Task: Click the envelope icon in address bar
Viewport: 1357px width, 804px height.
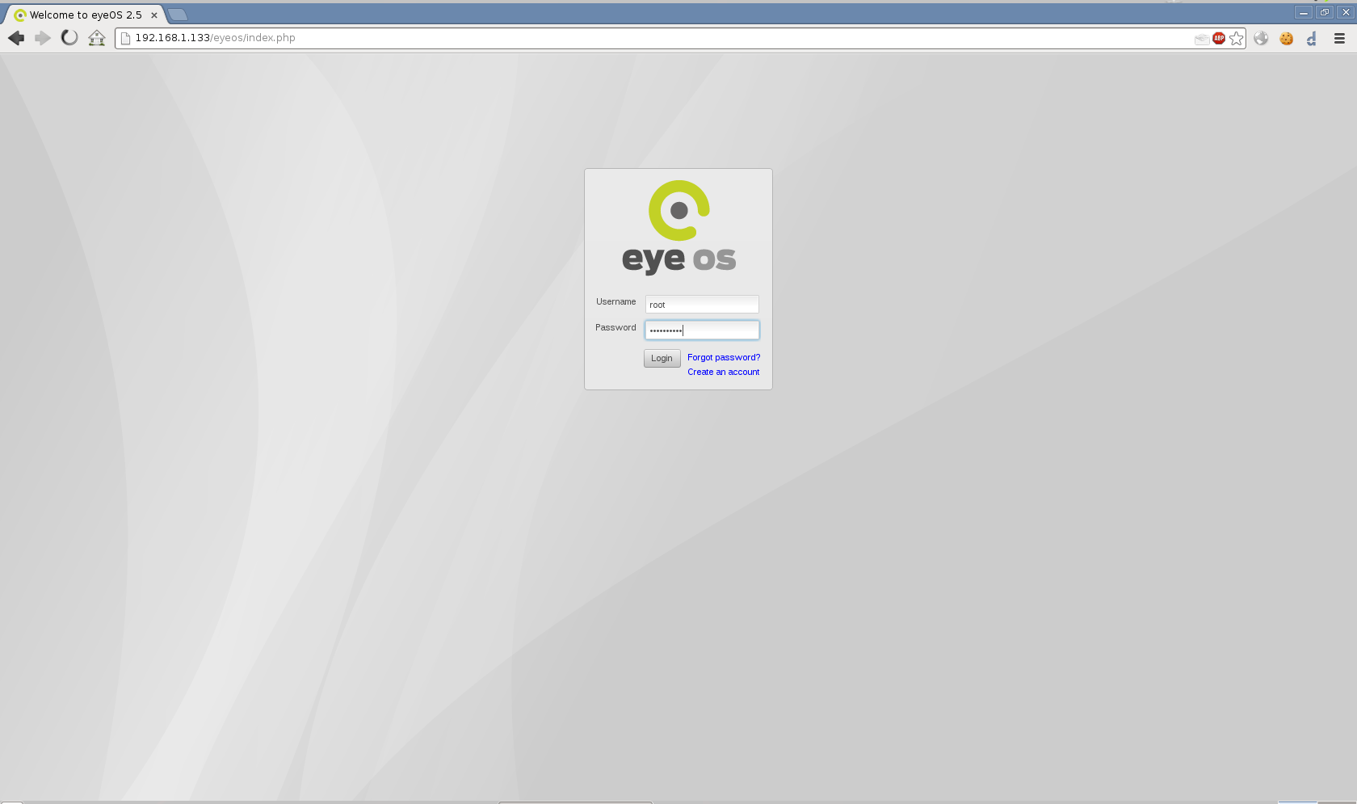Action: coord(1201,39)
